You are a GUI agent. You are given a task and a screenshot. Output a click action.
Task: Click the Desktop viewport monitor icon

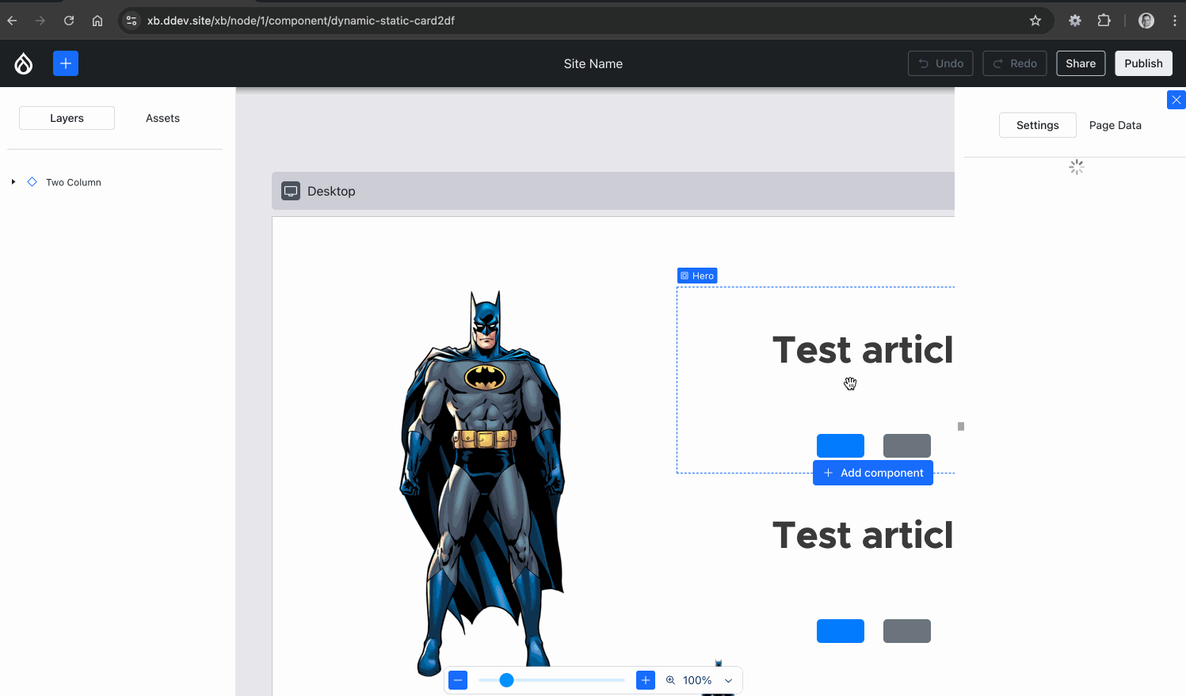pos(291,191)
